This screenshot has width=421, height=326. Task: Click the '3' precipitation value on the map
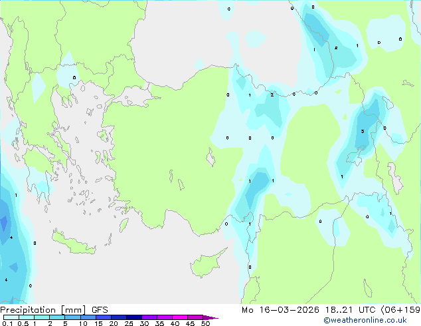(x=363, y=131)
